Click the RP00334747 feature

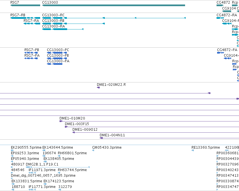[217, 190]
